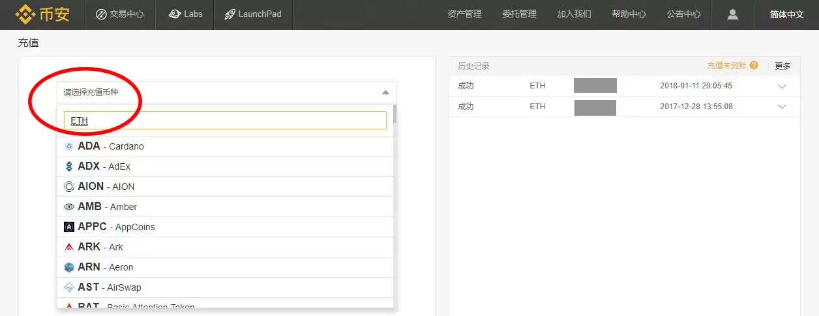Image resolution: width=819 pixels, height=316 pixels.
Task: Go to 委托管理 order management
Action: click(x=520, y=14)
